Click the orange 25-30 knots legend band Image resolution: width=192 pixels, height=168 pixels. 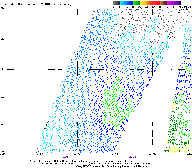pos(150,3)
